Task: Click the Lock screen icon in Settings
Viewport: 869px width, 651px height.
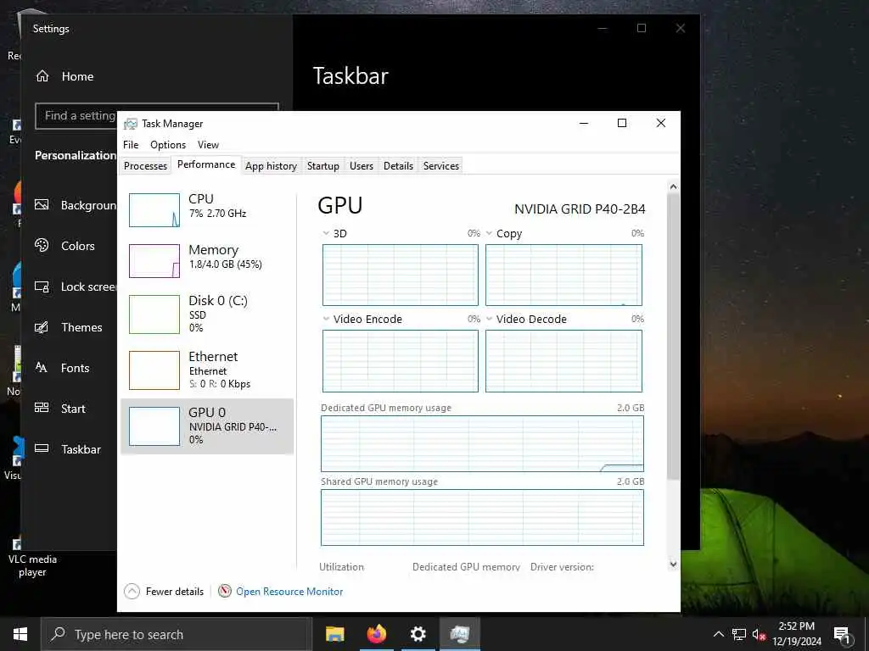Action: [x=42, y=287]
